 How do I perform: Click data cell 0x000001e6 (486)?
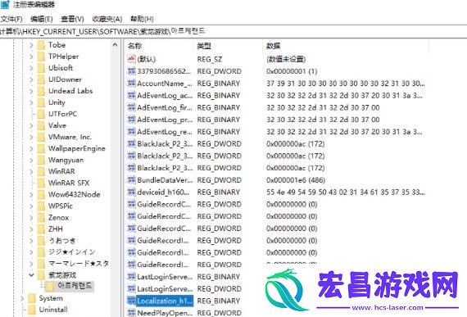[x=296, y=180]
